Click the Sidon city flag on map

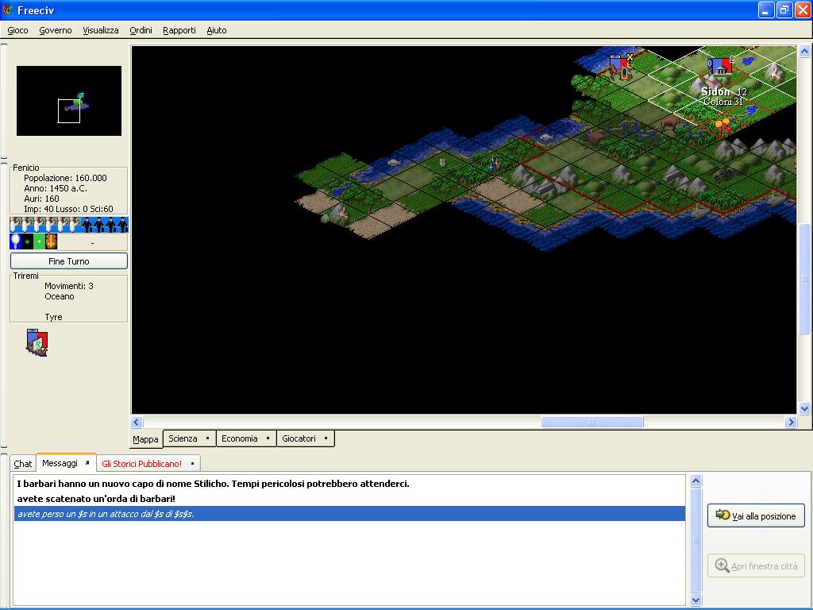point(721,67)
